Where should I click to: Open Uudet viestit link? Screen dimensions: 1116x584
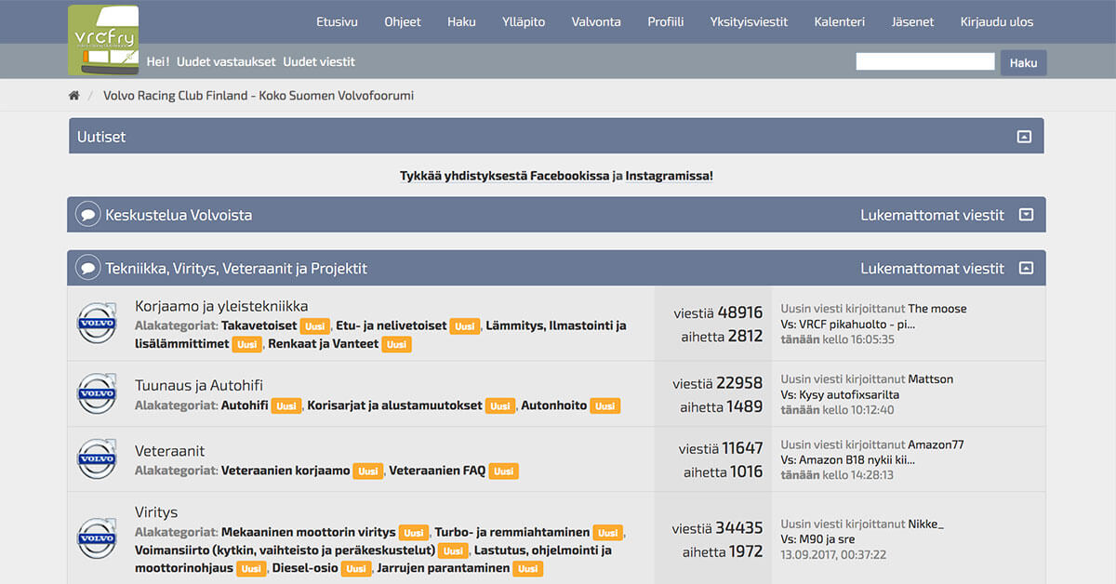pos(319,61)
